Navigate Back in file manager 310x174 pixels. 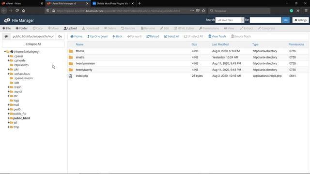(x=117, y=36)
